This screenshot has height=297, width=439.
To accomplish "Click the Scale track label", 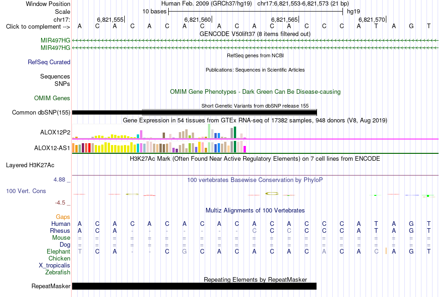I will 62,12.
